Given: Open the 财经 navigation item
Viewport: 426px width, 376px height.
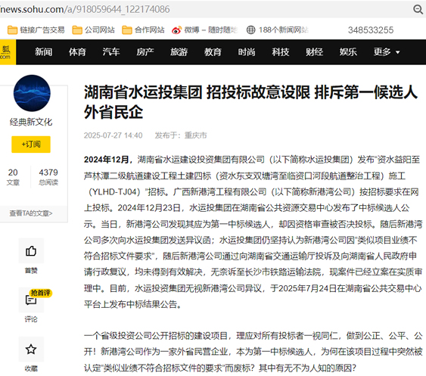Looking at the screenshot, I should (x=314, y=52).
